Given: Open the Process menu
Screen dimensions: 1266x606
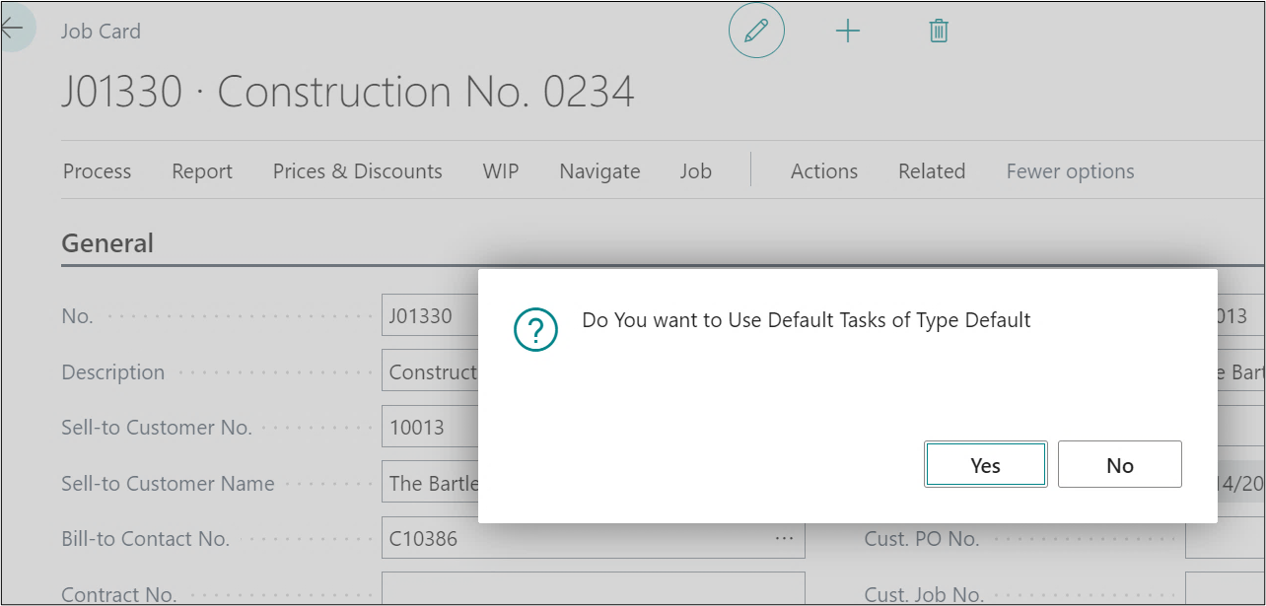Looking at the screenshot, I should [97, 171].
